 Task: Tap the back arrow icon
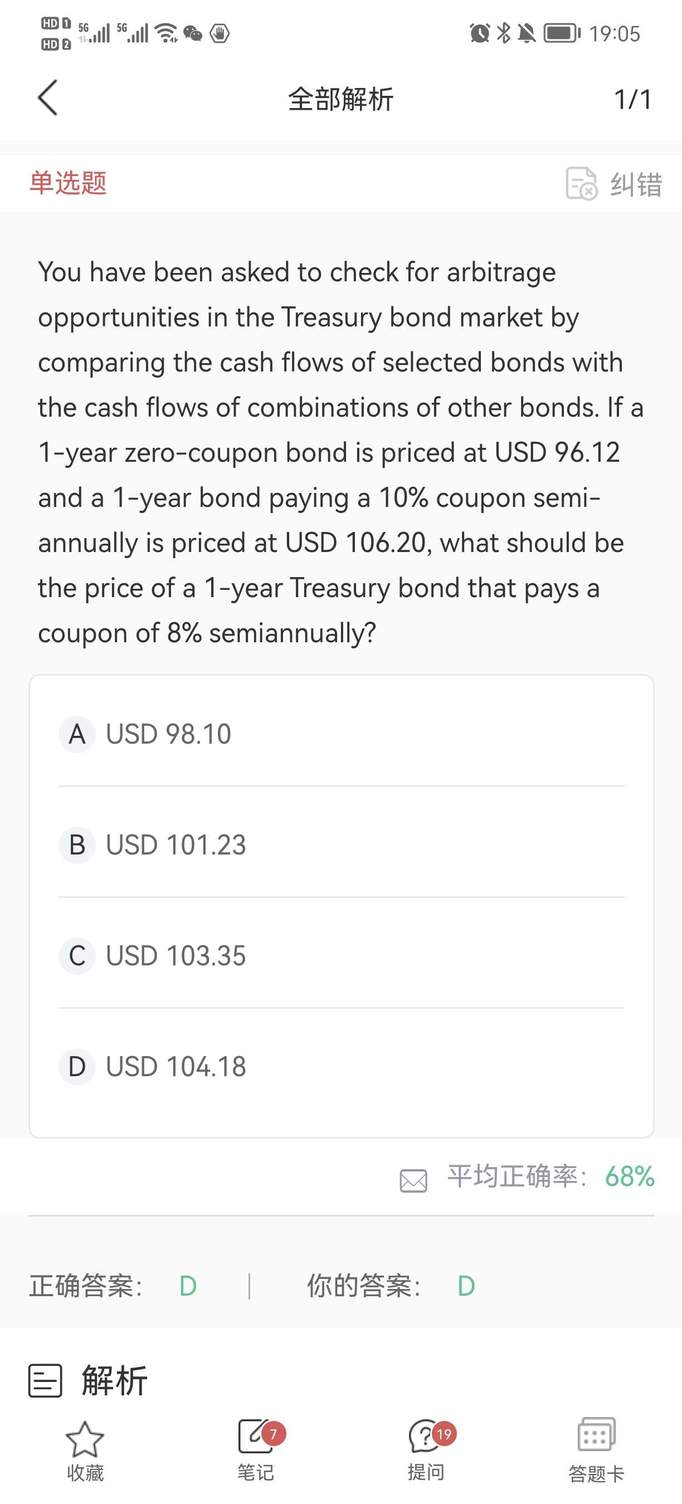(48, 98)
